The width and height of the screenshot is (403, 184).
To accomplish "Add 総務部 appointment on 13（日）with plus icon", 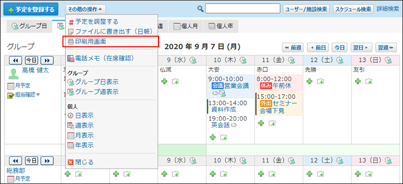I will [x=358, y=174].
